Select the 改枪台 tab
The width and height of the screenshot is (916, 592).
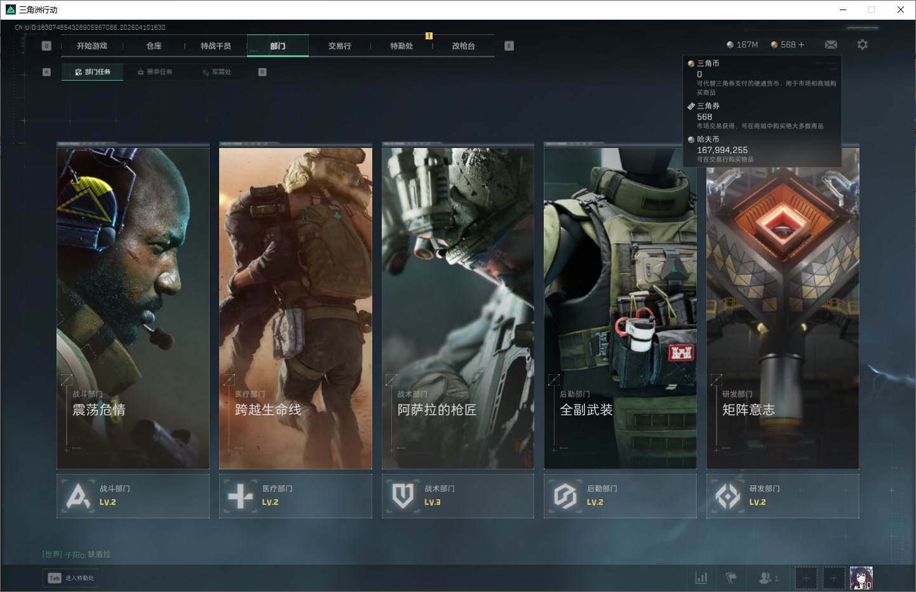[x=463, y=46]
